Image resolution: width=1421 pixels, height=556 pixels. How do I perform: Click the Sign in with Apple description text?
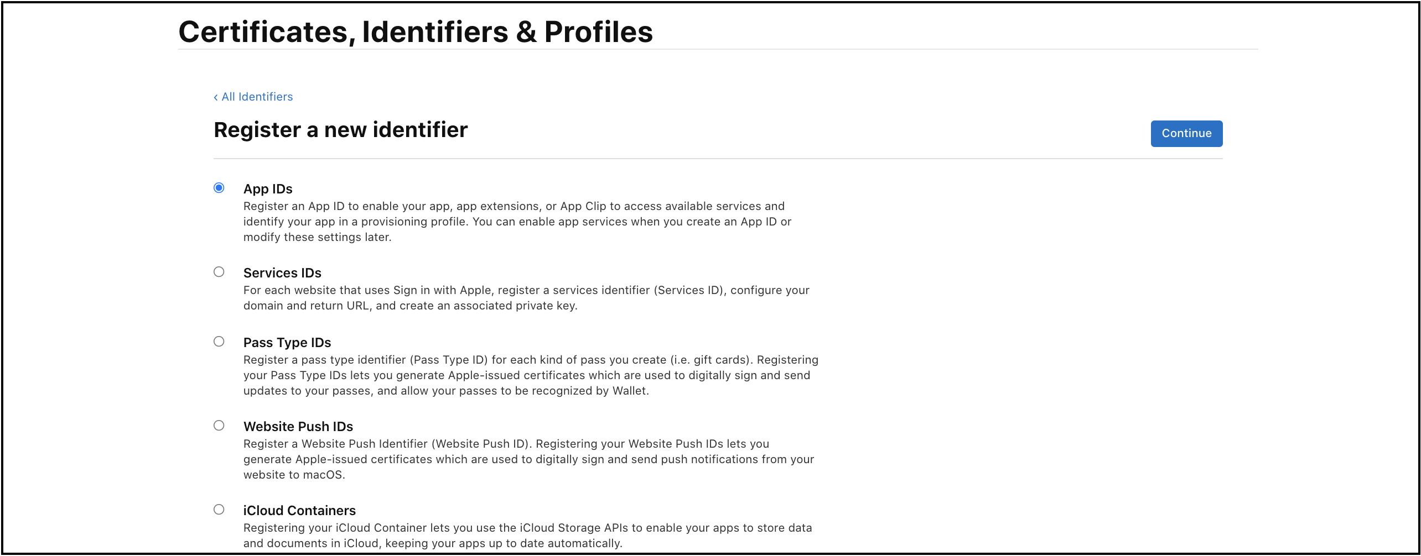pos(526,298)
